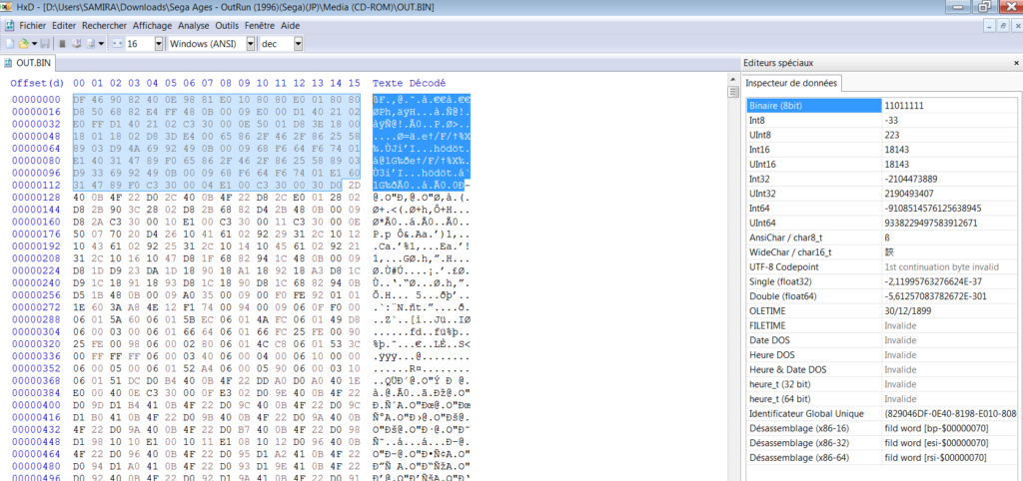The width and height of the screenshot is (1023, 481).
Task: Minimize the inner OUT.BIN document window
Action: pyautogui.click(x=989, y=26)
